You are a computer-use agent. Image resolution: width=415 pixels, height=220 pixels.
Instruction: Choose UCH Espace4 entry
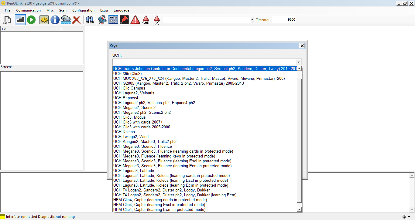(205, 98)
